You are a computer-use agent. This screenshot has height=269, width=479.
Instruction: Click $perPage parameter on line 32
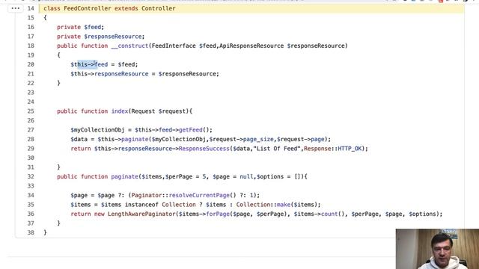coord(179,176)
